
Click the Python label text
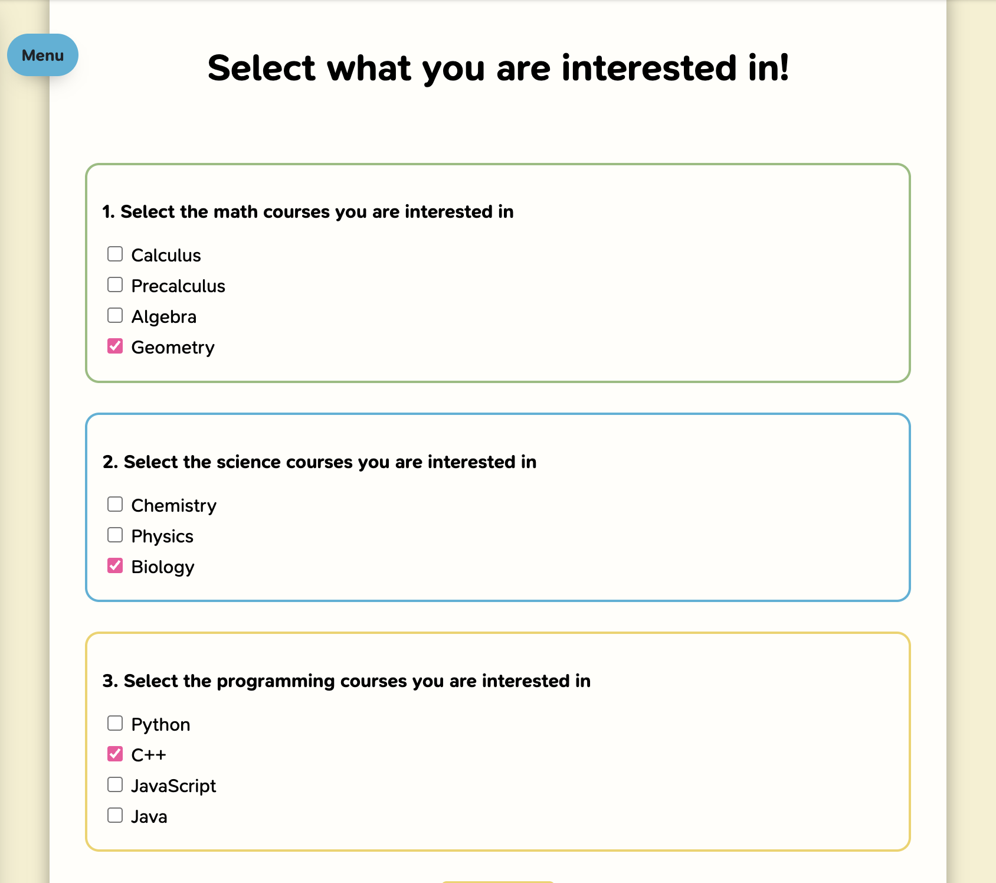tap(160, 724)
